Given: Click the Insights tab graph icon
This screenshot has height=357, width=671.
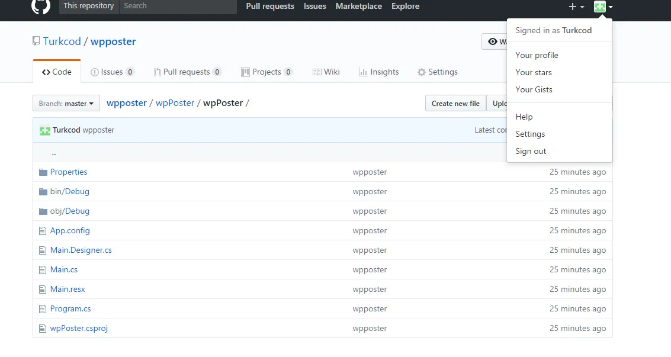Looking at the screenshot, I should click(x=363, y=72).
